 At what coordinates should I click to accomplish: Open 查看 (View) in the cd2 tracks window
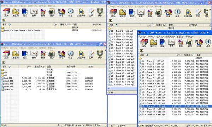(x=172, y=43)
